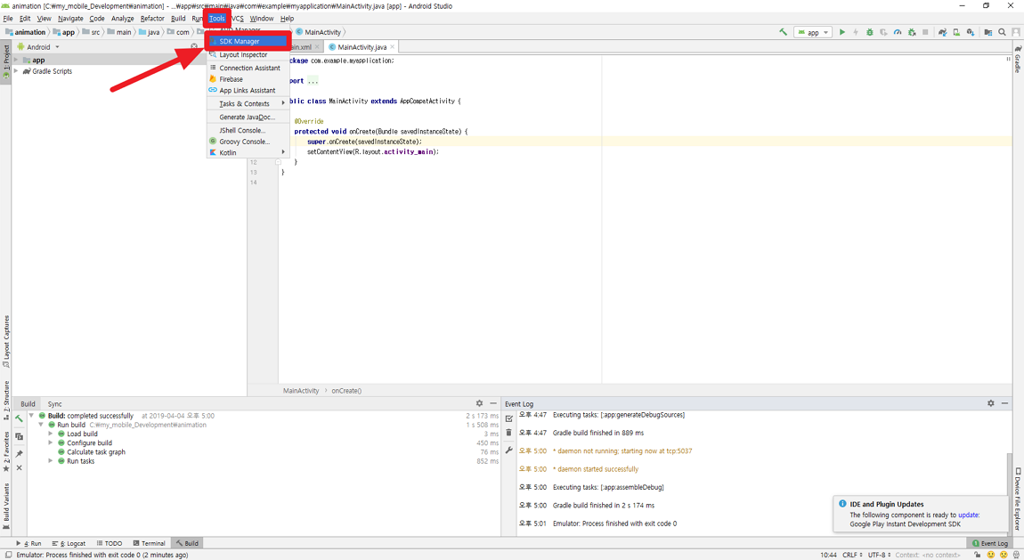1024x560 pixels.
Task: Open Groovy Console menu entry
Action: pyautogui.click(x=248, y=142)
